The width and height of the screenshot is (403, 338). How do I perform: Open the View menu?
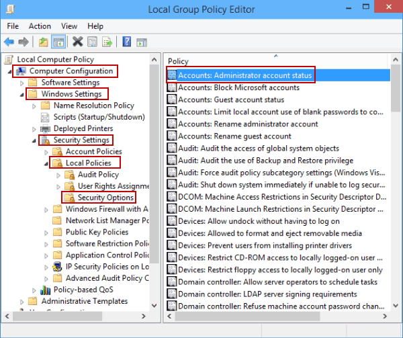(x=69, y=26)
